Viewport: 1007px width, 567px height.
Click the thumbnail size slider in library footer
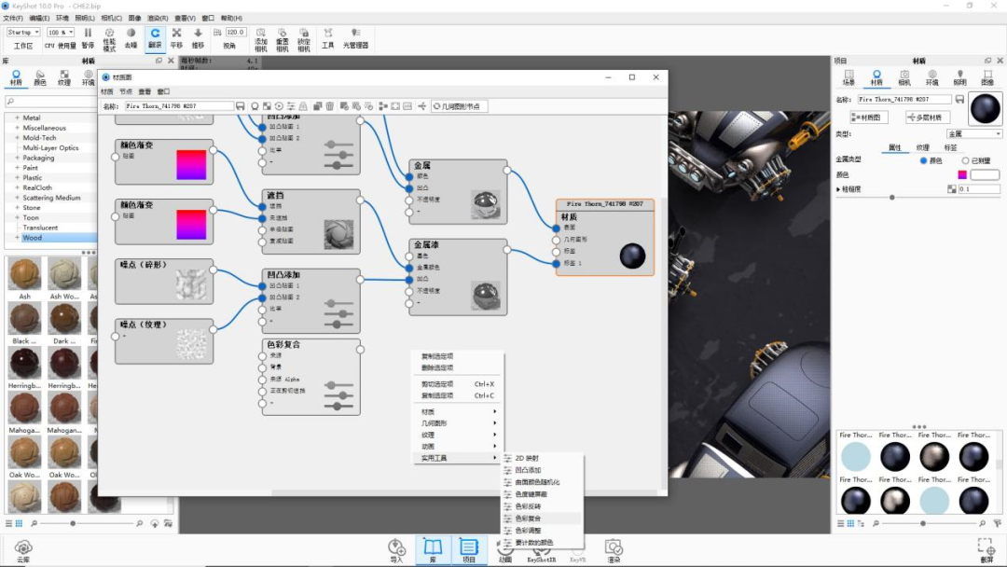point(73,523)
